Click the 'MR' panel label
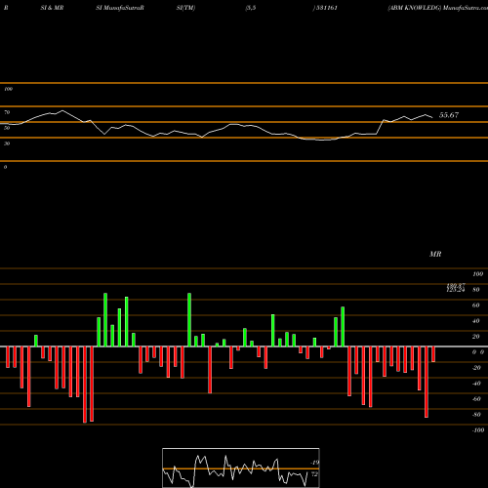 click(435, 254)
